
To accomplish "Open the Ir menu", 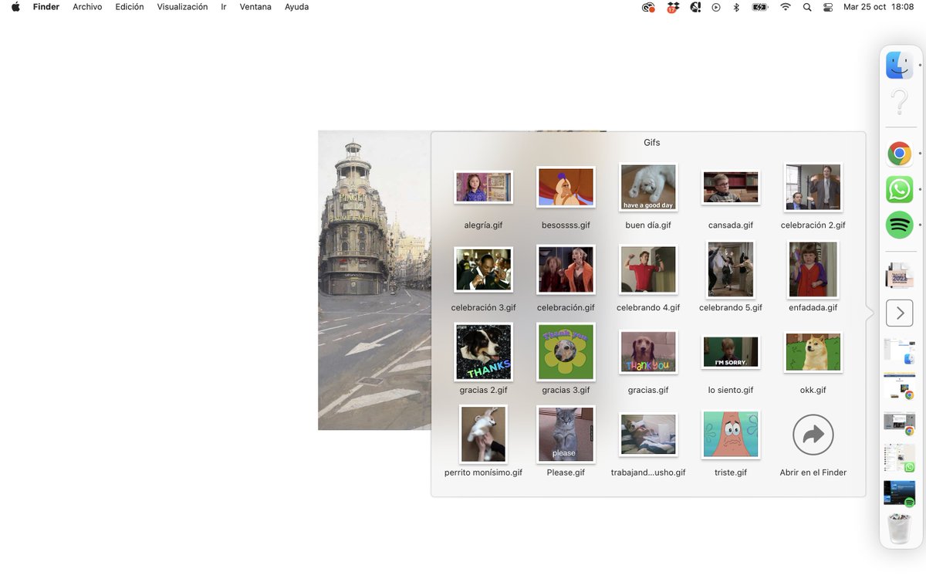I will coord(224,7).
